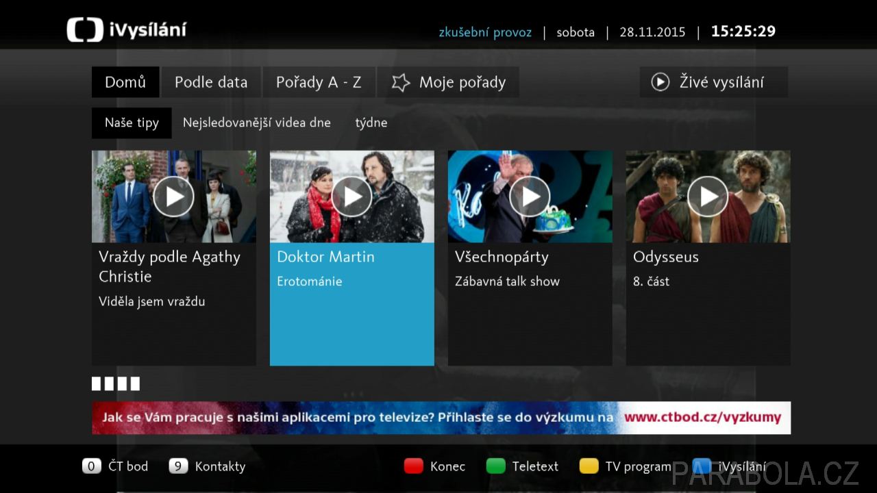Open the Teletext label

point(535,466)
